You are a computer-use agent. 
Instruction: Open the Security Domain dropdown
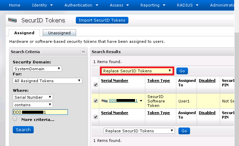click(37, 69)
